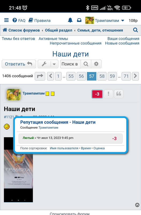This screenshot has height=215, width=141.
Task: Open the topic tools wrench menu
Action: (44, 64)
